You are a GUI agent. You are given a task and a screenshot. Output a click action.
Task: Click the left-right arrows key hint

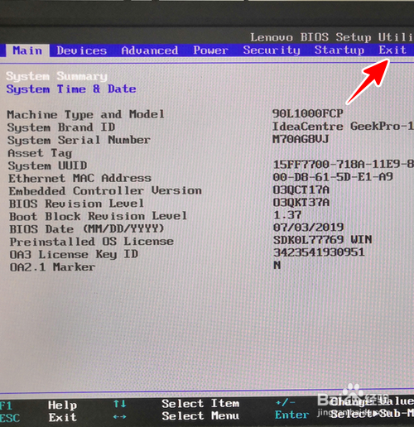point(119,417)
